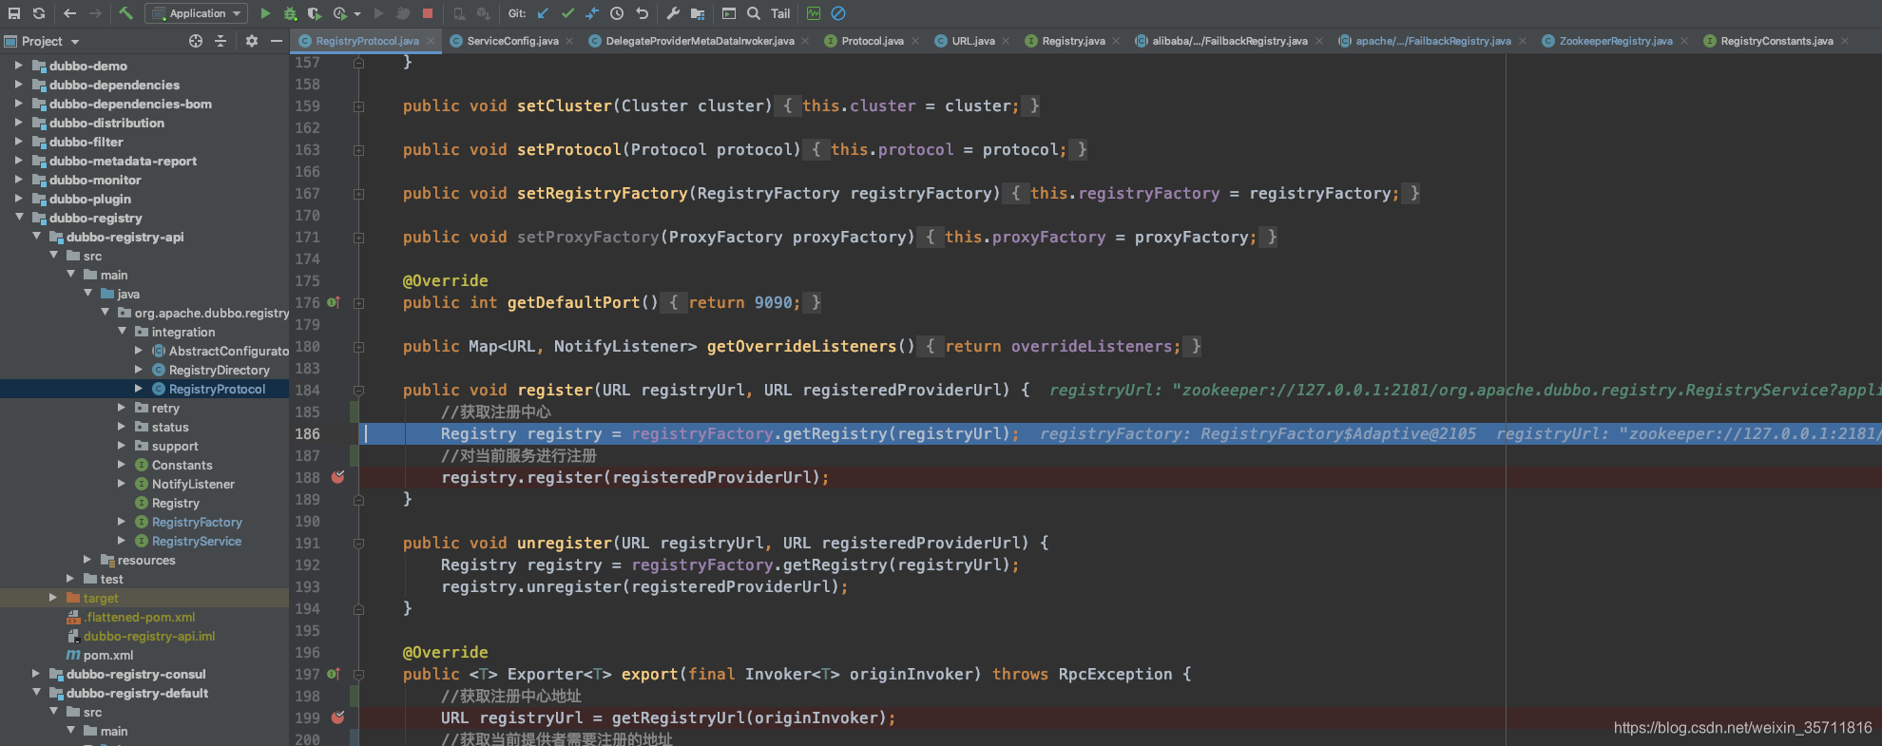1882x746 pixels.
Task: Select NotifyListener in the project tree
Action: point(193,484)
